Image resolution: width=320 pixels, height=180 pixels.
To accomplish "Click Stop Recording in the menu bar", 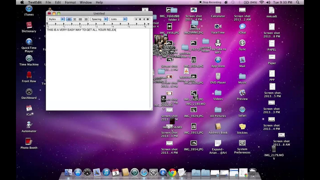I will (x=210, y=2).
